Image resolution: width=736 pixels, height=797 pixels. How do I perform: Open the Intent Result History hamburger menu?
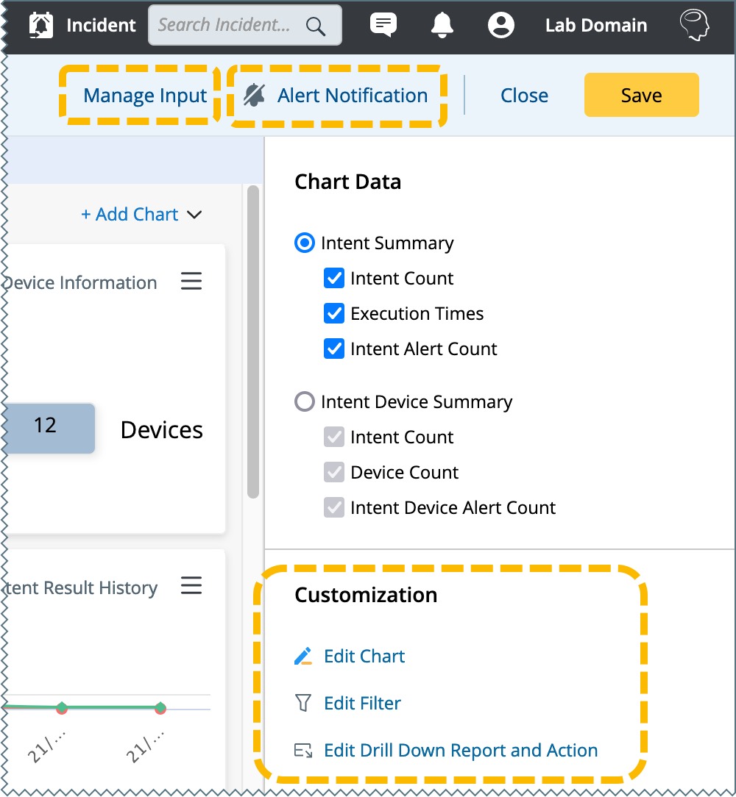191,586
